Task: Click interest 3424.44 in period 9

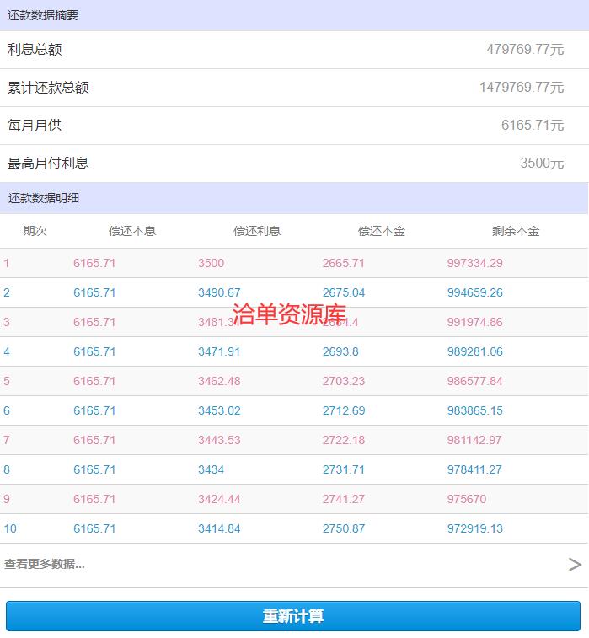Action: [219, 499]
